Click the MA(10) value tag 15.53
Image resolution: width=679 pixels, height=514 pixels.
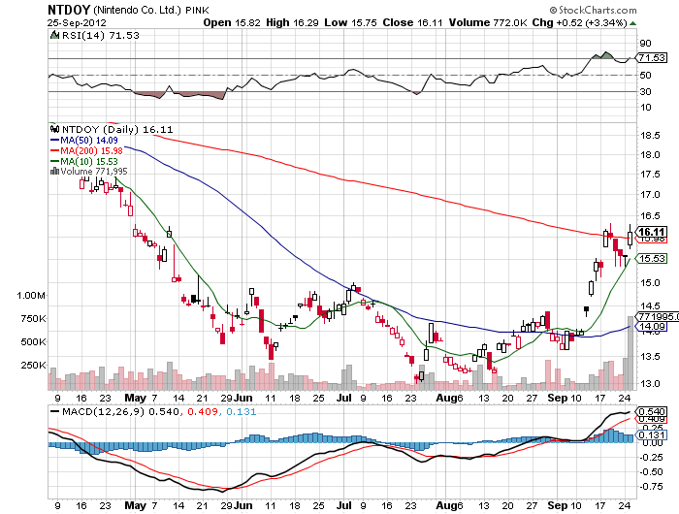pyautogui.click(x=651, y=259)
